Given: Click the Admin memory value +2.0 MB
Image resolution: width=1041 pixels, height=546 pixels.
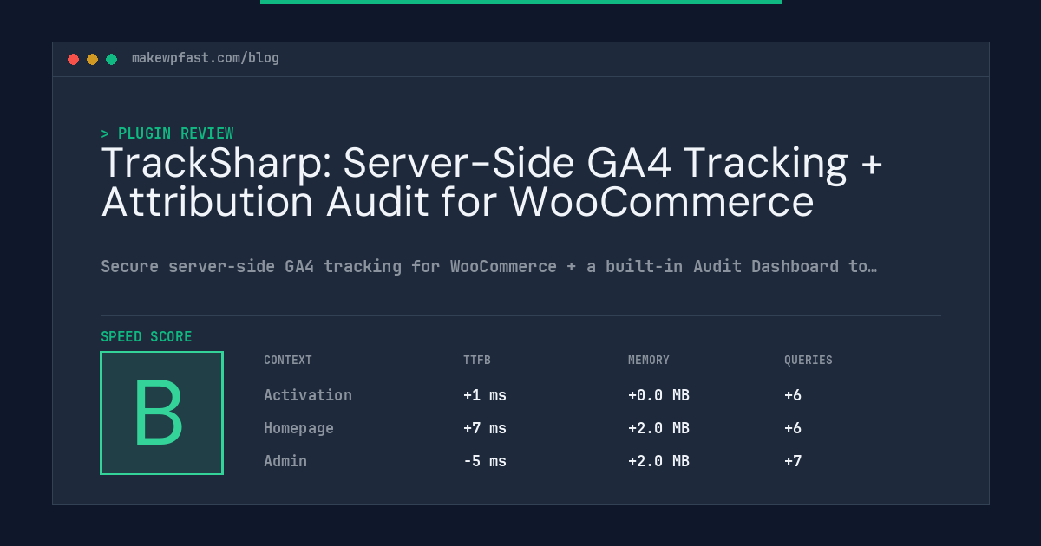Looking at the screenshot, I should coord(658,461).
